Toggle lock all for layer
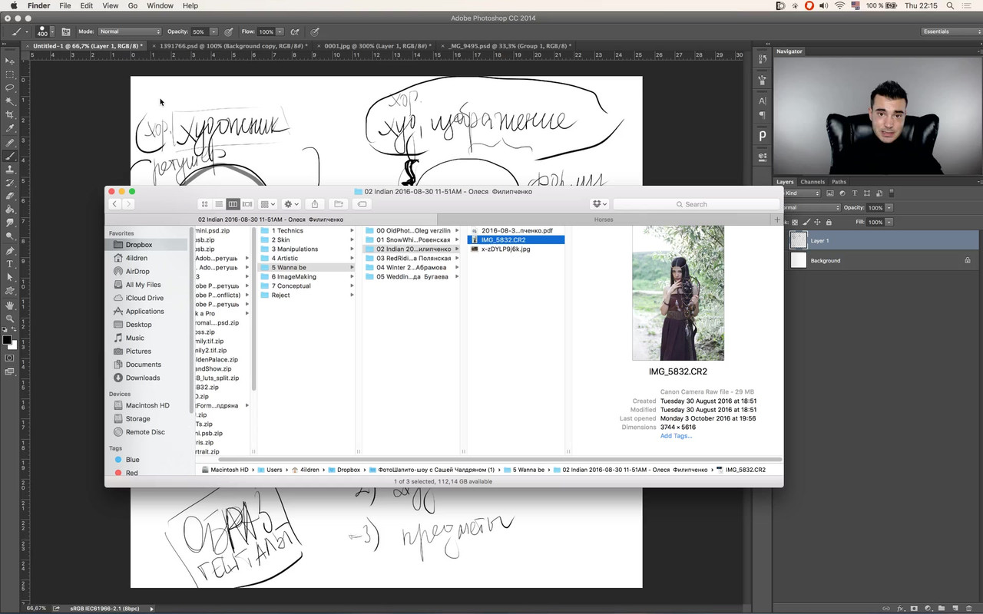The image size is (983, 614). coord(829,222)
